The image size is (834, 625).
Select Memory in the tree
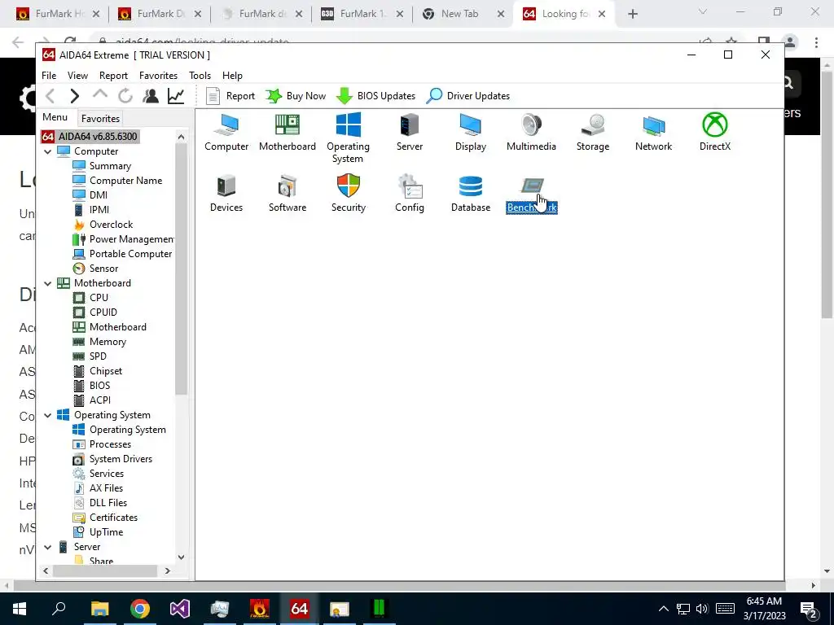point(99,342)
